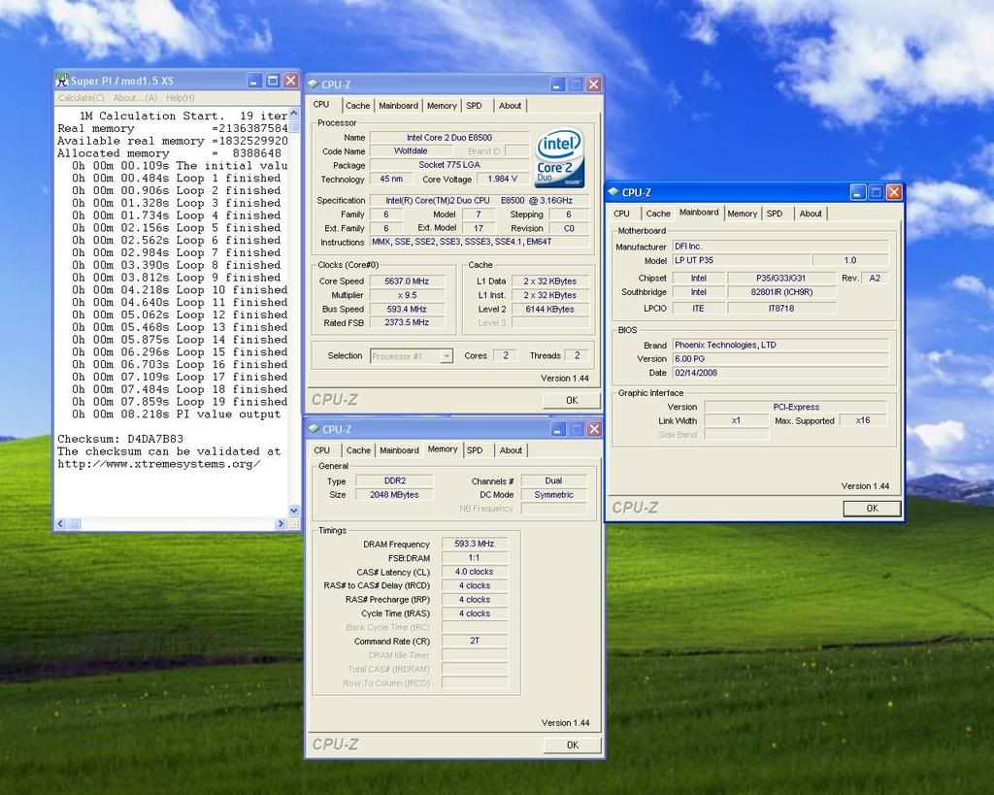Click the Bus Speed value 593.4 MHz
Image resolution: width=994 pixels, height=795 pixels.
(407, 309)
